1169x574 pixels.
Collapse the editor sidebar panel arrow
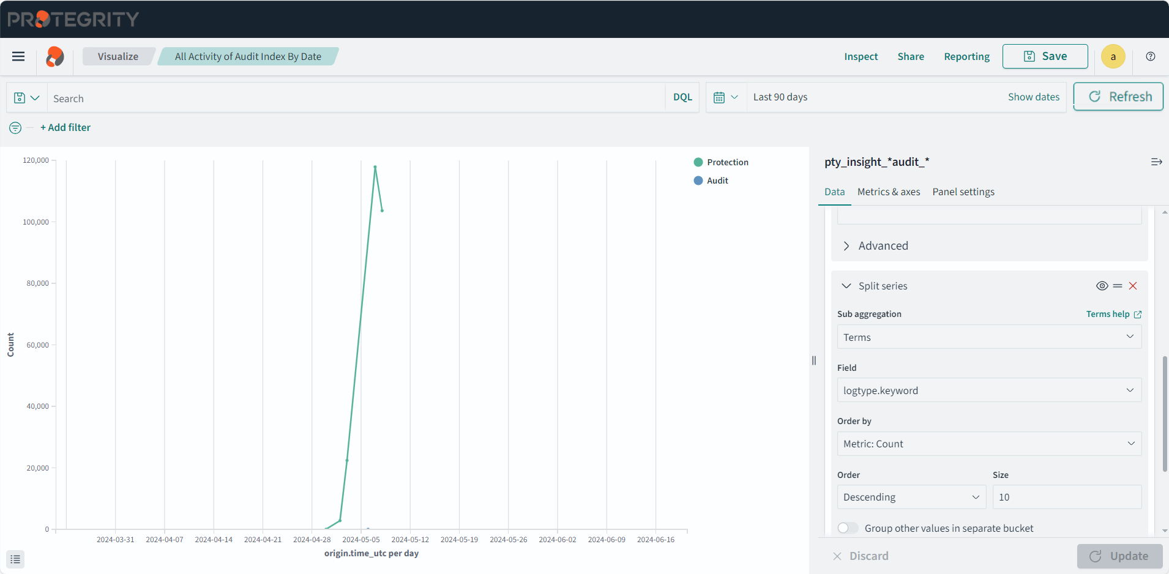click(1156, 162)
